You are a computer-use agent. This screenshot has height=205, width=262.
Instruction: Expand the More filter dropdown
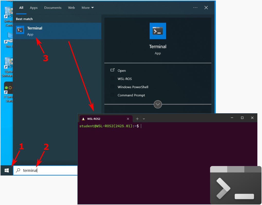pos(88,8)
